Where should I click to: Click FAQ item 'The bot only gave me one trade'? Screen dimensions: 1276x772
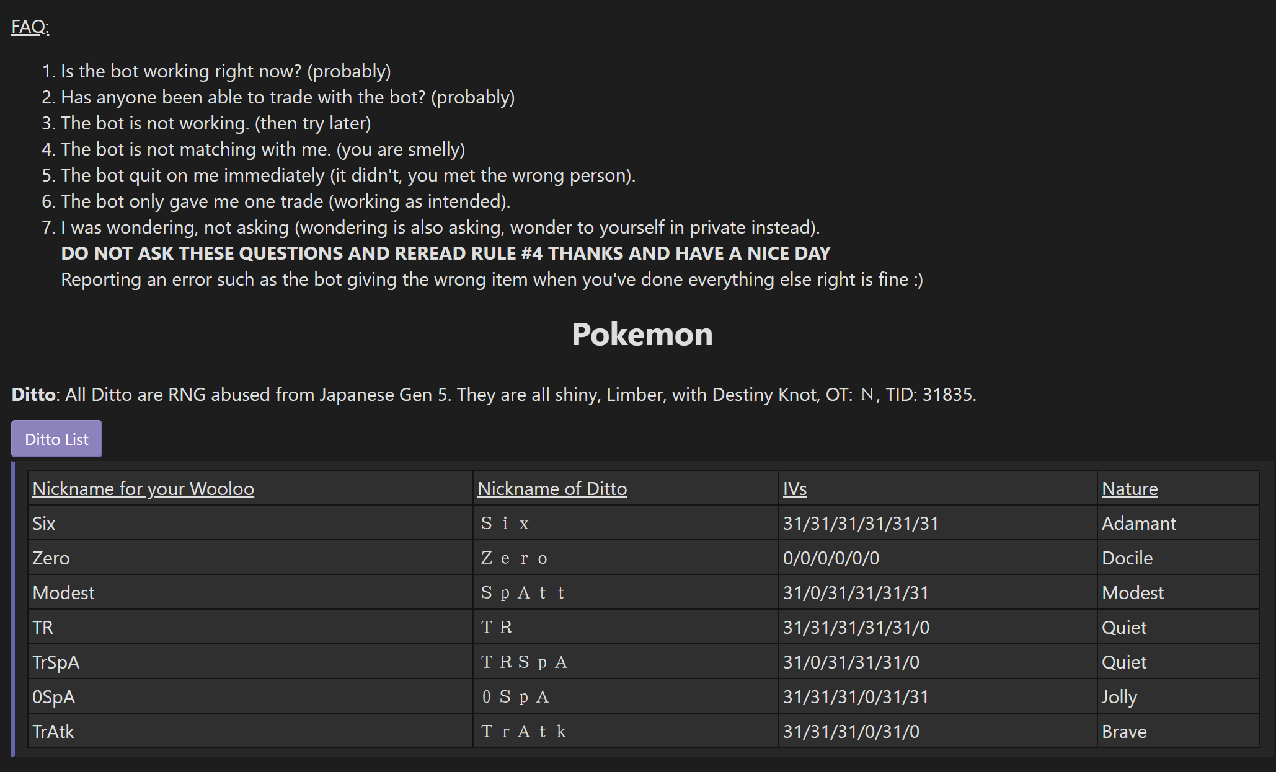(x=285, y=201)
